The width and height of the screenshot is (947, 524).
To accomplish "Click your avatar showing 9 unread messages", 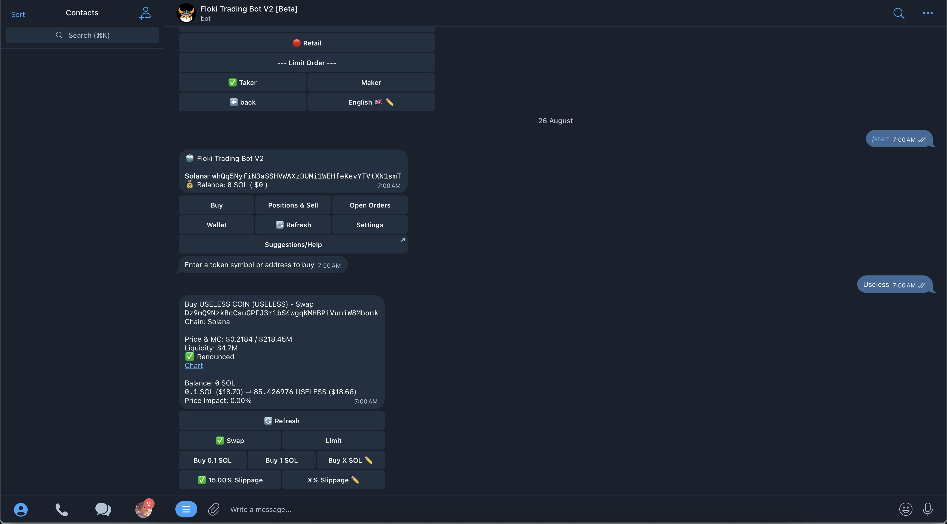I will pos(144,509).
